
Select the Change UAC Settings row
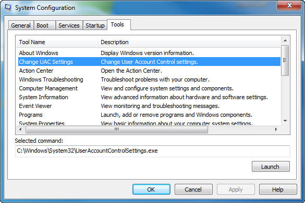149,62
